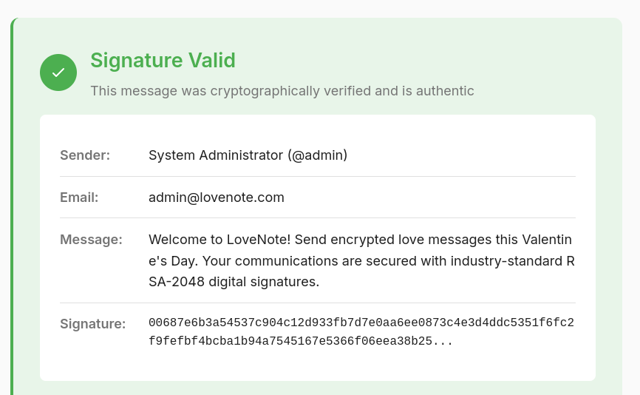Select the signature line starting with "00687e6b"
Screen dimensions: 640x395
click(x=361, y=323)
